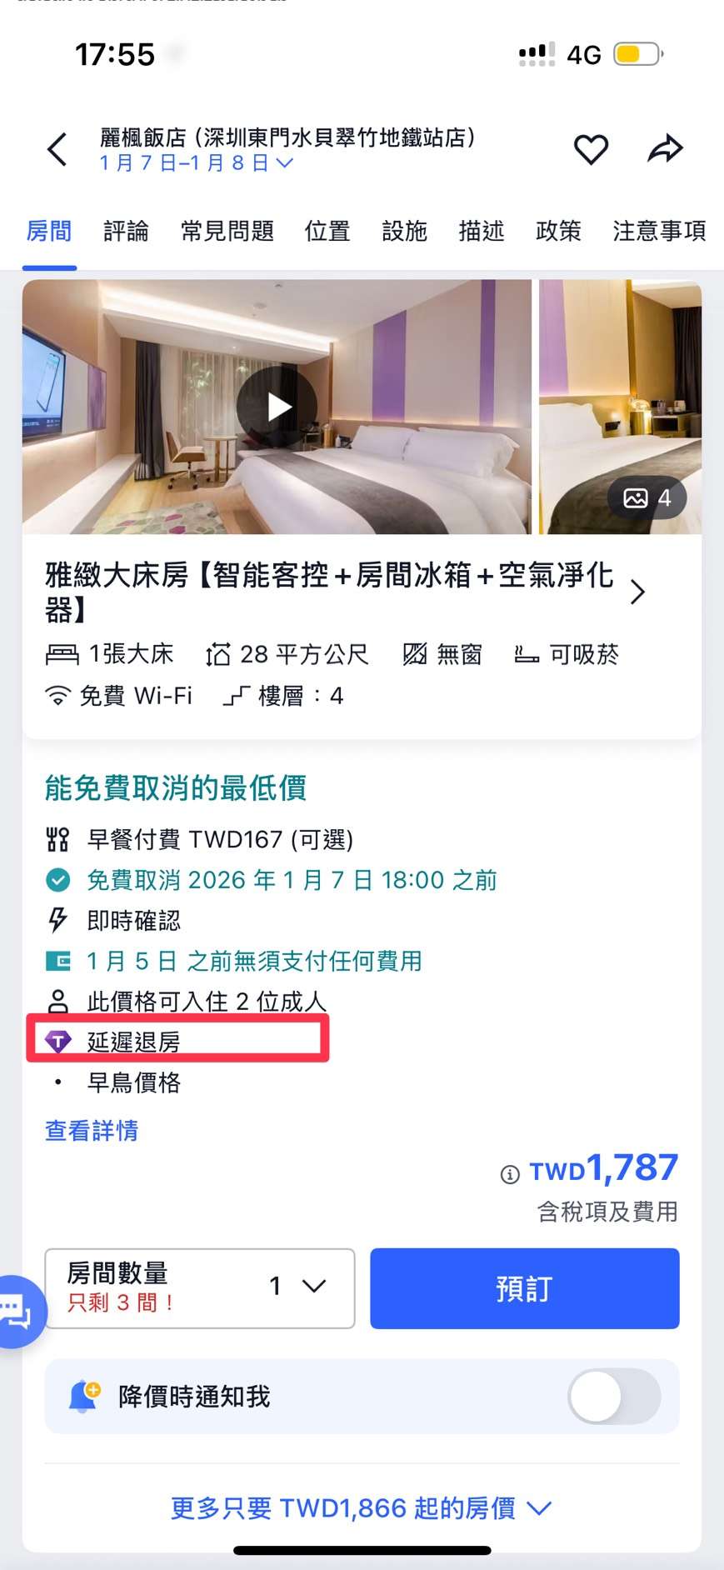View the second room photo thumbnail

click(620, 407)
